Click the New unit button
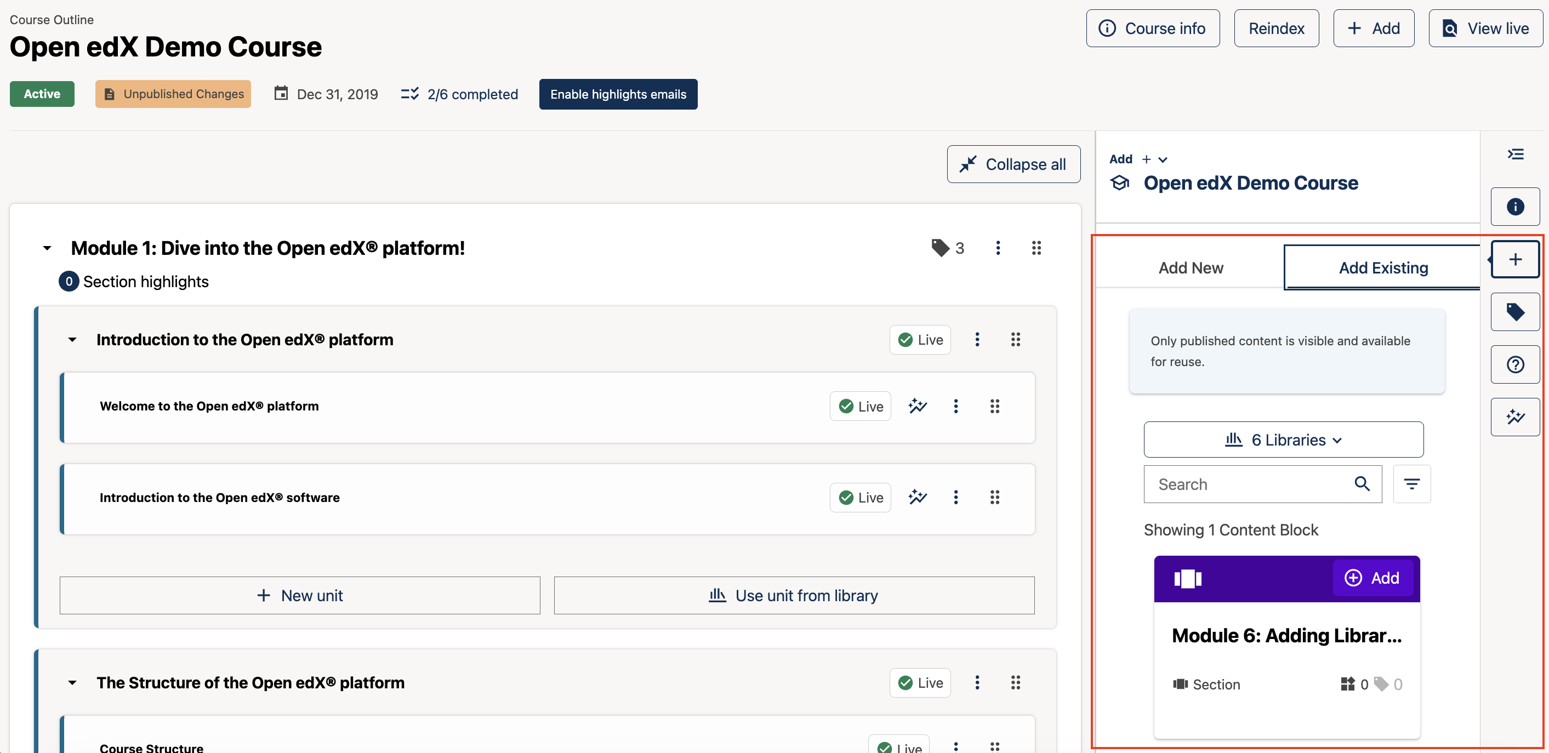The height and width of the screenshot is (753, 1549). pos(299,595)
